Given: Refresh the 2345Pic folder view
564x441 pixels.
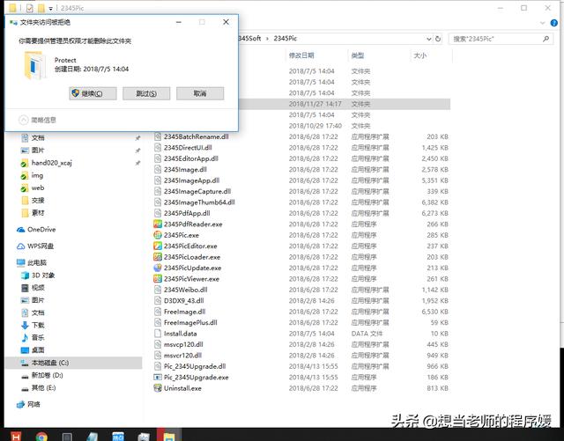Looking at the screenshot, I should 438,39.
